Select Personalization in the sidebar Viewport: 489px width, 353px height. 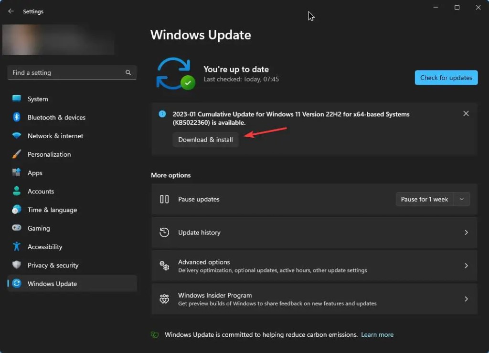point(72,154)
